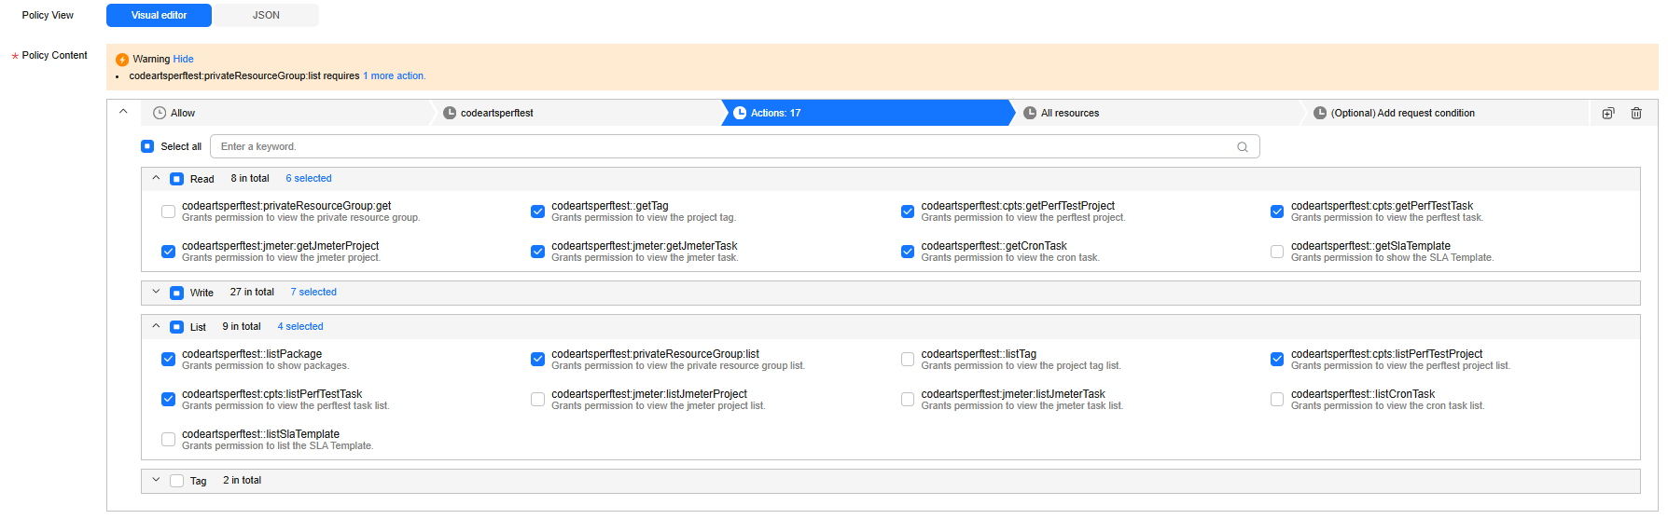Check codeartsperftest::listTag action
Screen dimensions: 1668x519
tap(908, 360)
